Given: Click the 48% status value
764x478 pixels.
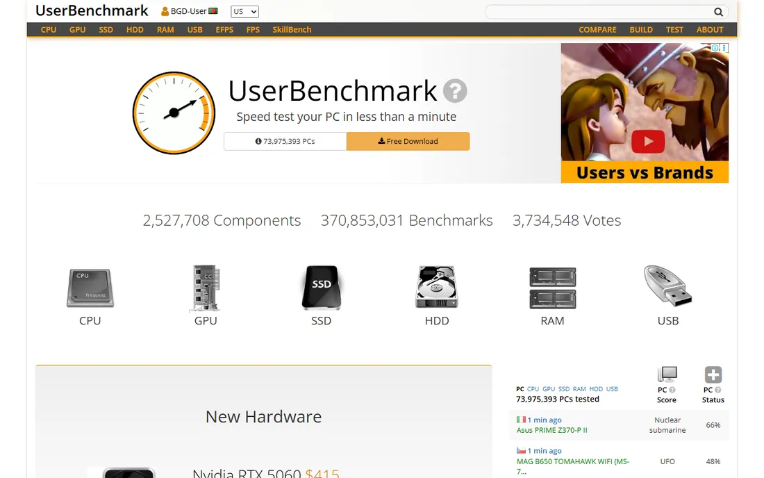Looking at the screenshot, I should pyautogui.click(x=713, y=461).
